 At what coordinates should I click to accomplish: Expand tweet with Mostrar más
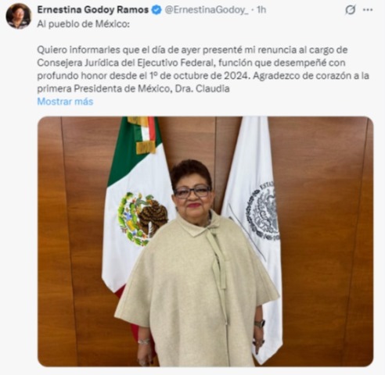[65, 102]
